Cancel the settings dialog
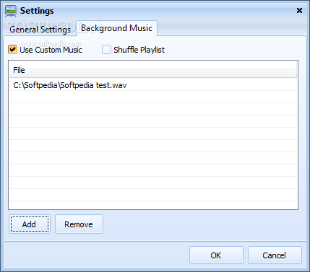 point(275,255)
